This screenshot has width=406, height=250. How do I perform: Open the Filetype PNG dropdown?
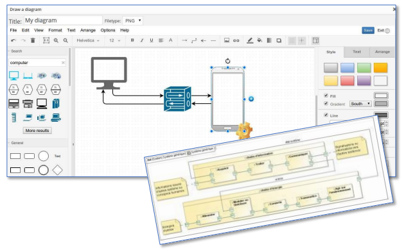133,21
